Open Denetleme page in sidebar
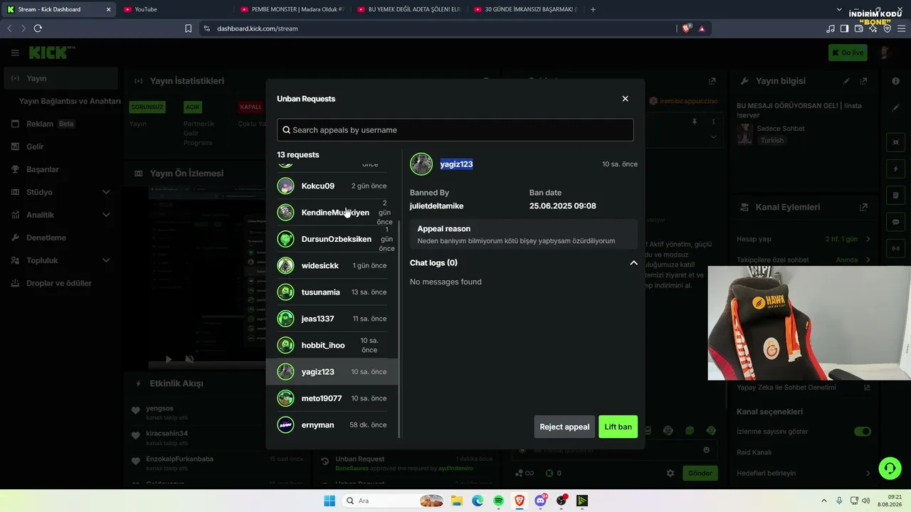 60,238
